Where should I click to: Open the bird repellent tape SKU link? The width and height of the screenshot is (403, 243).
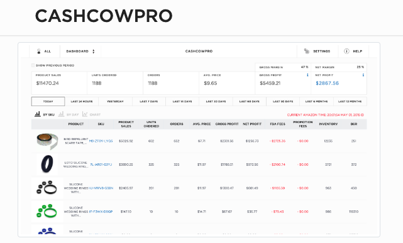tap(101, 141)
